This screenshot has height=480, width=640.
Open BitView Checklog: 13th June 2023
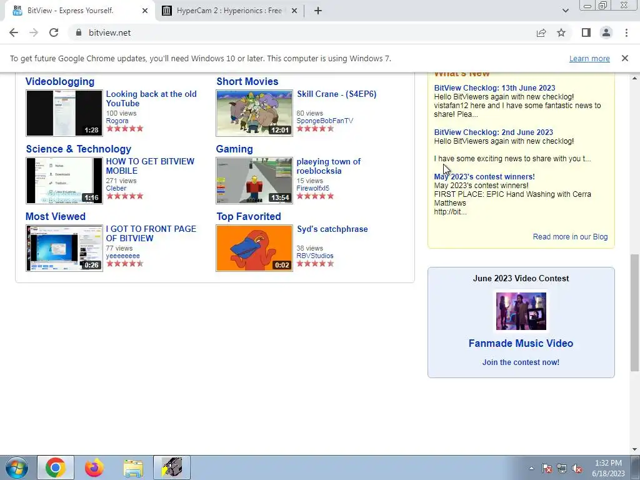495,87
